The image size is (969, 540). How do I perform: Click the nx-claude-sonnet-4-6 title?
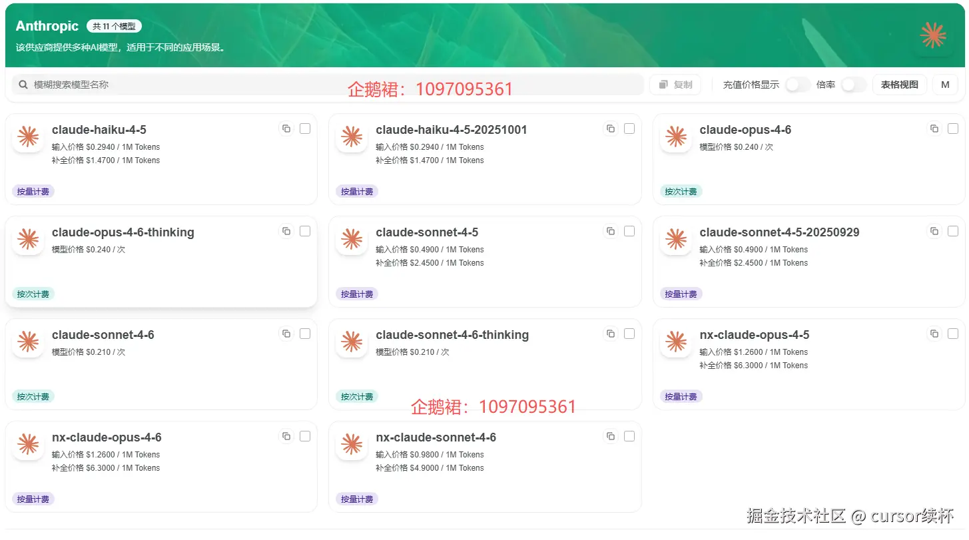point(436,437)
